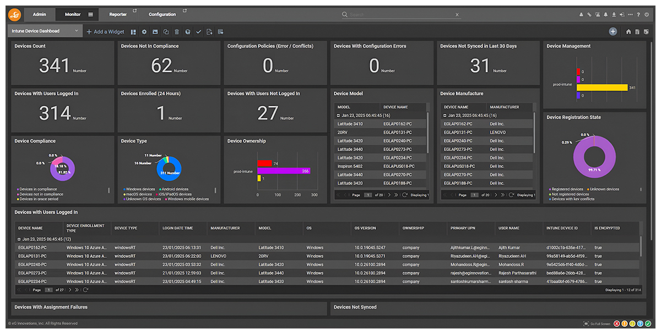The image size is (661, 334).
Task: Click the blue unknown status icon
Action: (x=641, y=324)
